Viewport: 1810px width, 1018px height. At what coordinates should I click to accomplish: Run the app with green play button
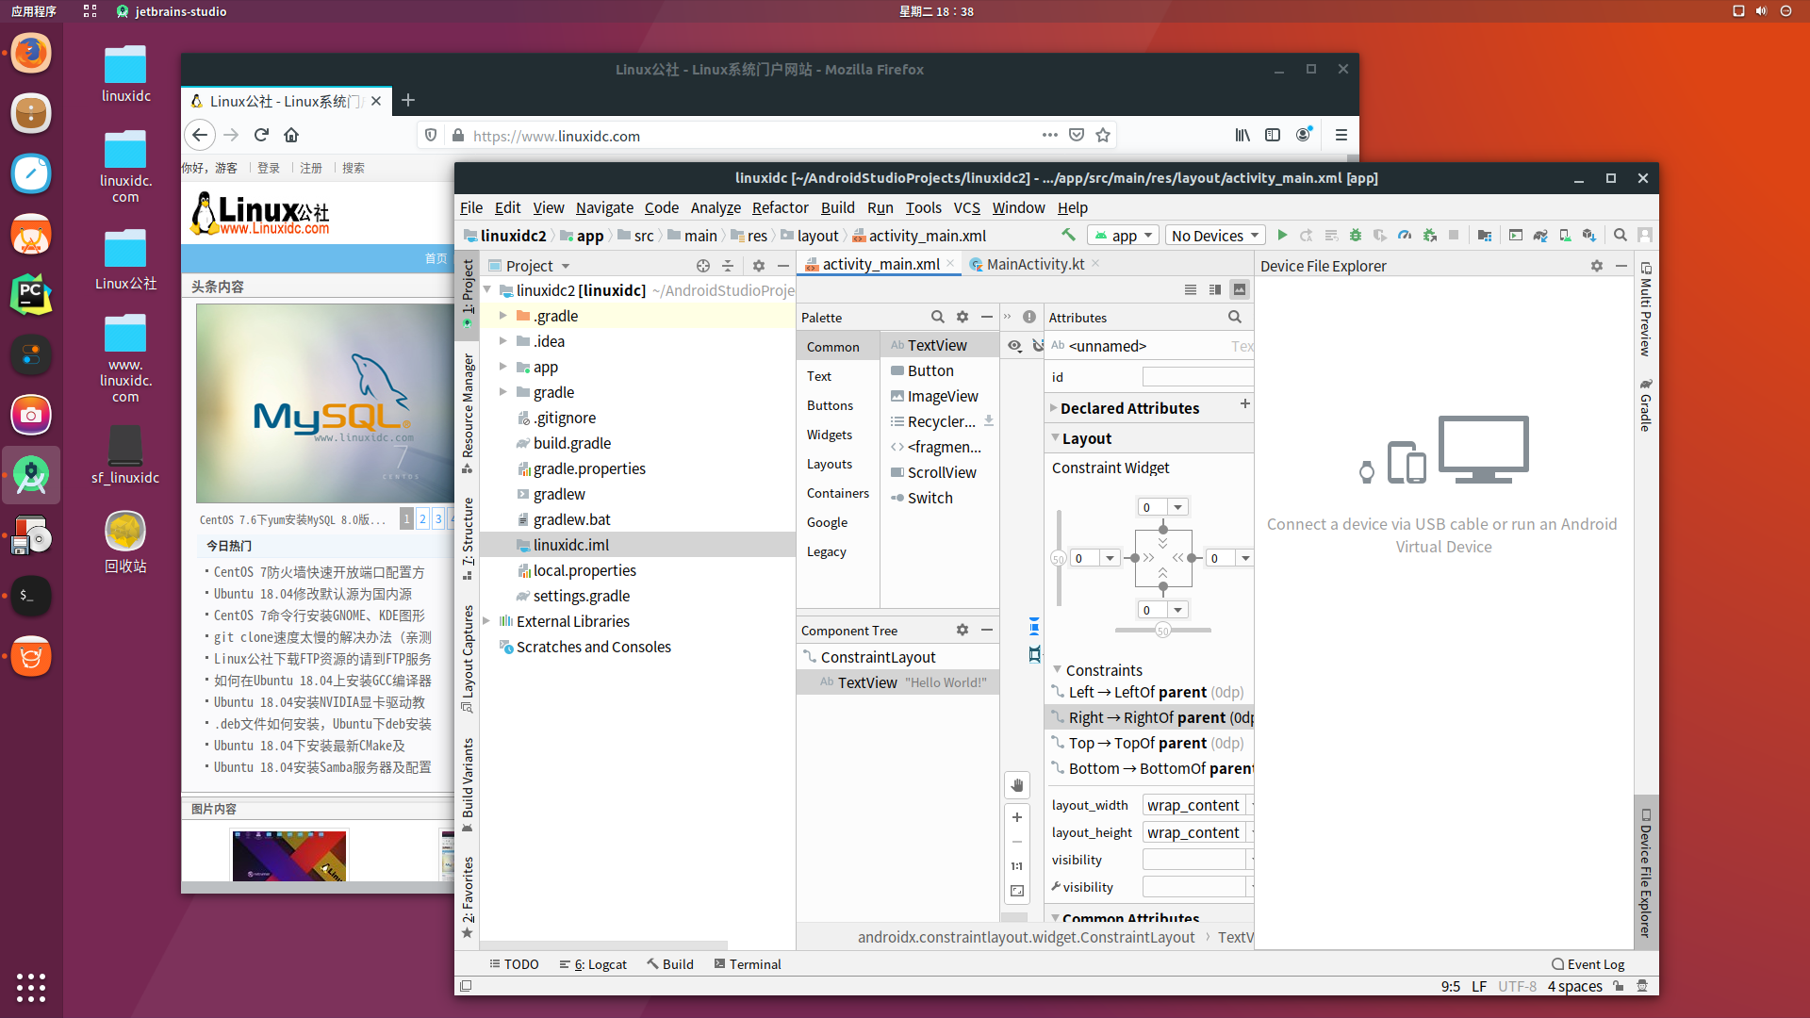click(1282, 235)
